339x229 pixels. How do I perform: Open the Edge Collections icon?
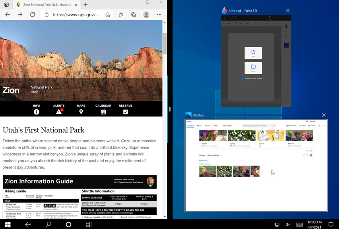134,15
